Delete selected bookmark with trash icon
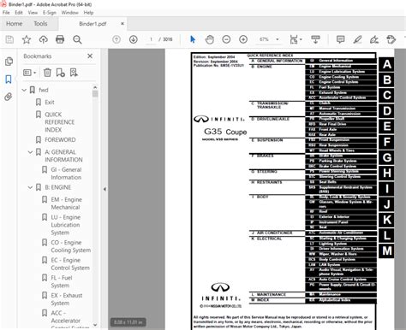 (47, 73)
